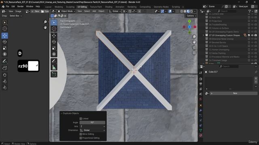Switch to the Shading workspace tab
The width and height of the screenshot is (259, 145).
109,7
